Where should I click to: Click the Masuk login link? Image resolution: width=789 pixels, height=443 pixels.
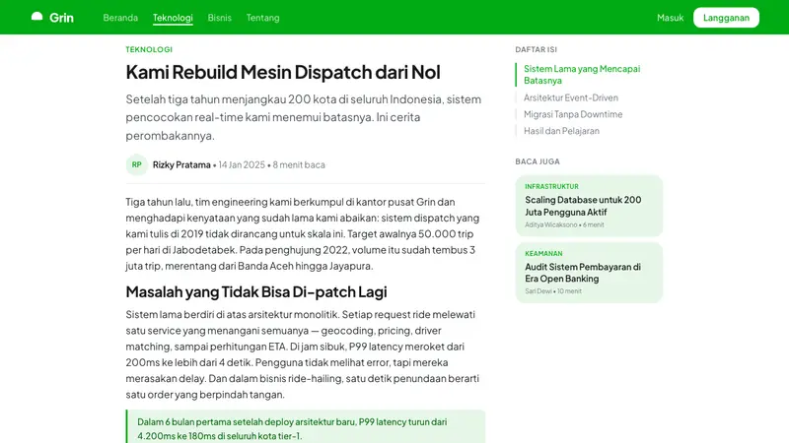pos(671,18)
